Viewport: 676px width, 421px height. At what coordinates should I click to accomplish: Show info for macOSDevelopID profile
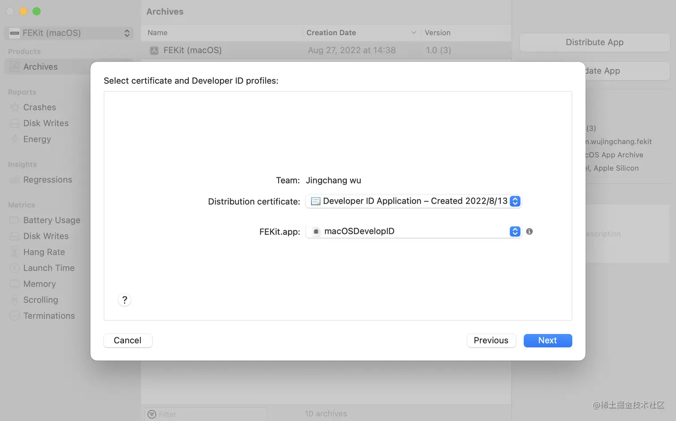(x=529, y=231)
